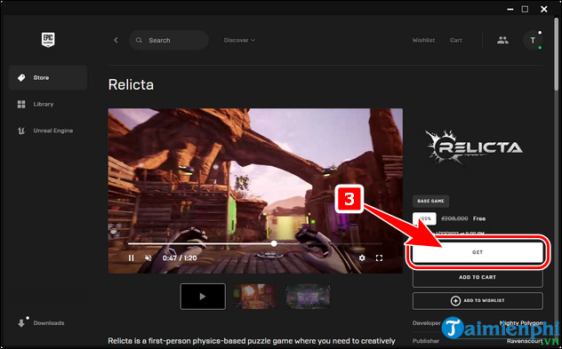Expand the Discover dropdown menu
This screenshot has height=349, width=562.
coord(239,40)
